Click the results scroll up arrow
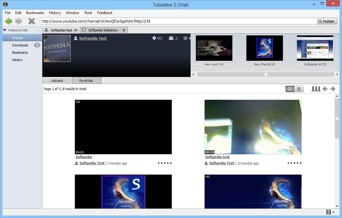The width and height of the screenshot is (342, 218). point(337,96)
